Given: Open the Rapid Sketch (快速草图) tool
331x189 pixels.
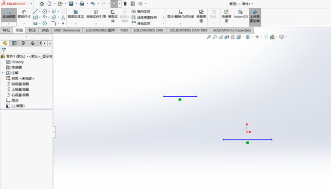Looking at the screenshot, I should pyautogui.click(x=226, y=16).
